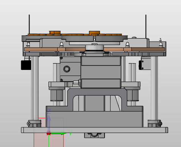
Task: Select the large lower rectangular housing
Action: pyautogui.click(x=94, y=119)
